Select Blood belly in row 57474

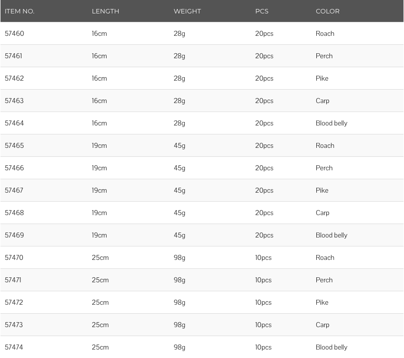[x=331, y=347]
